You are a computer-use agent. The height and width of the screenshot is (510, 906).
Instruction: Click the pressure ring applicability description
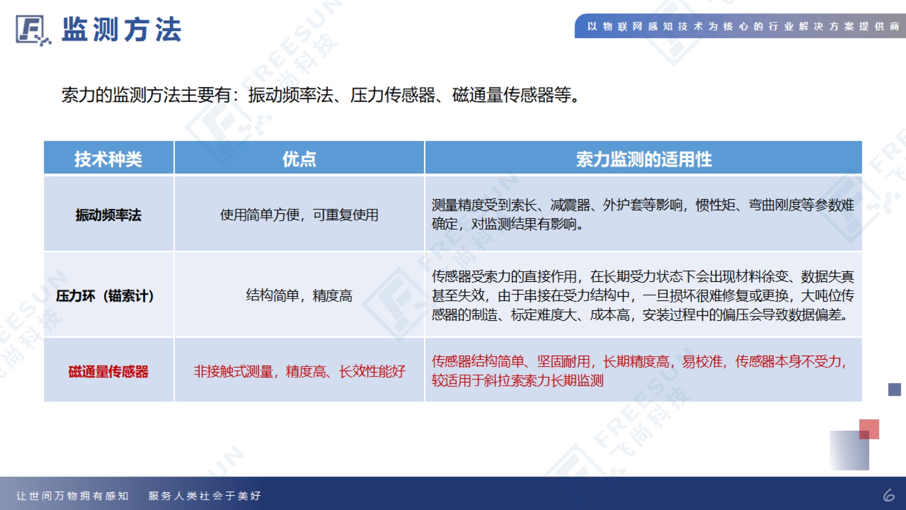click(x=642, y=295)
